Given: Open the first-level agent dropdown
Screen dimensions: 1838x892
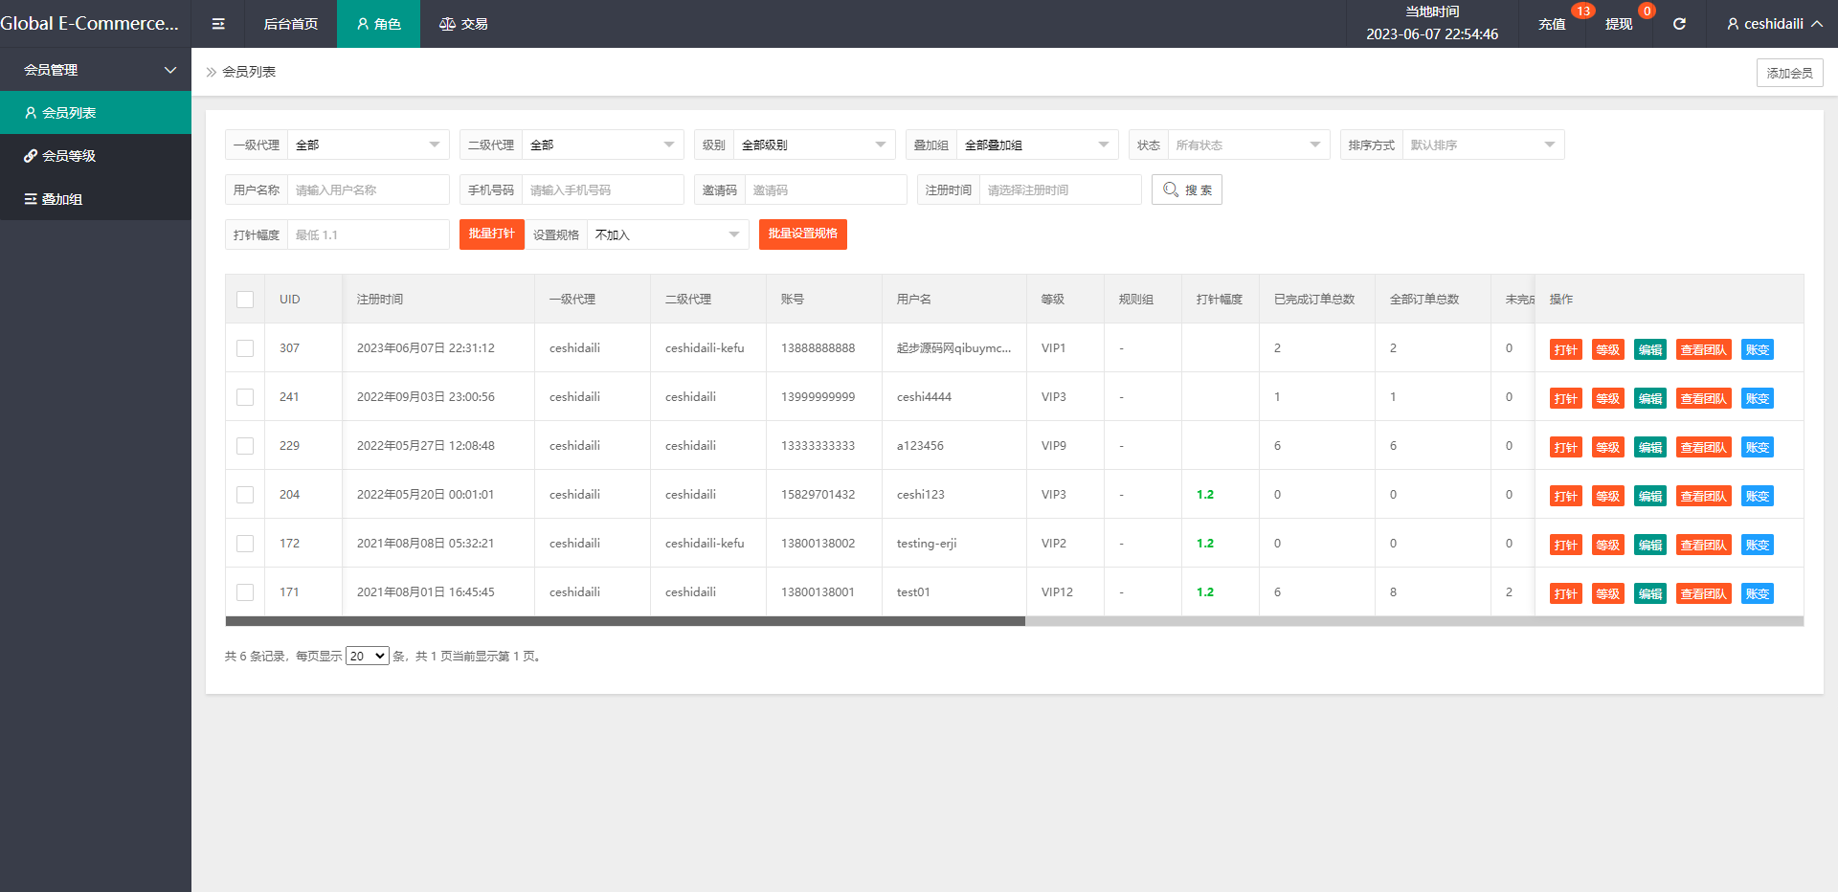Looking at the screenshot, I should (x=368, y=145).
